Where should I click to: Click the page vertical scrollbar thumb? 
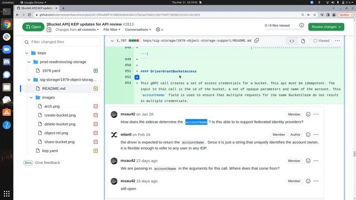pyautogui.click(x=354, y=154)
